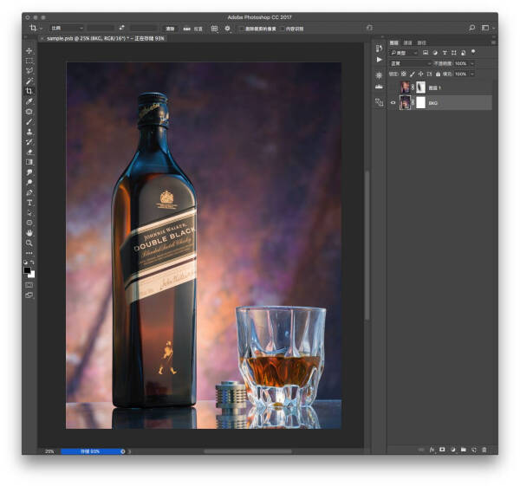The width and height of the screenshot is (520, 486).
Task: Select the Type tool
Action: (29, 203)
